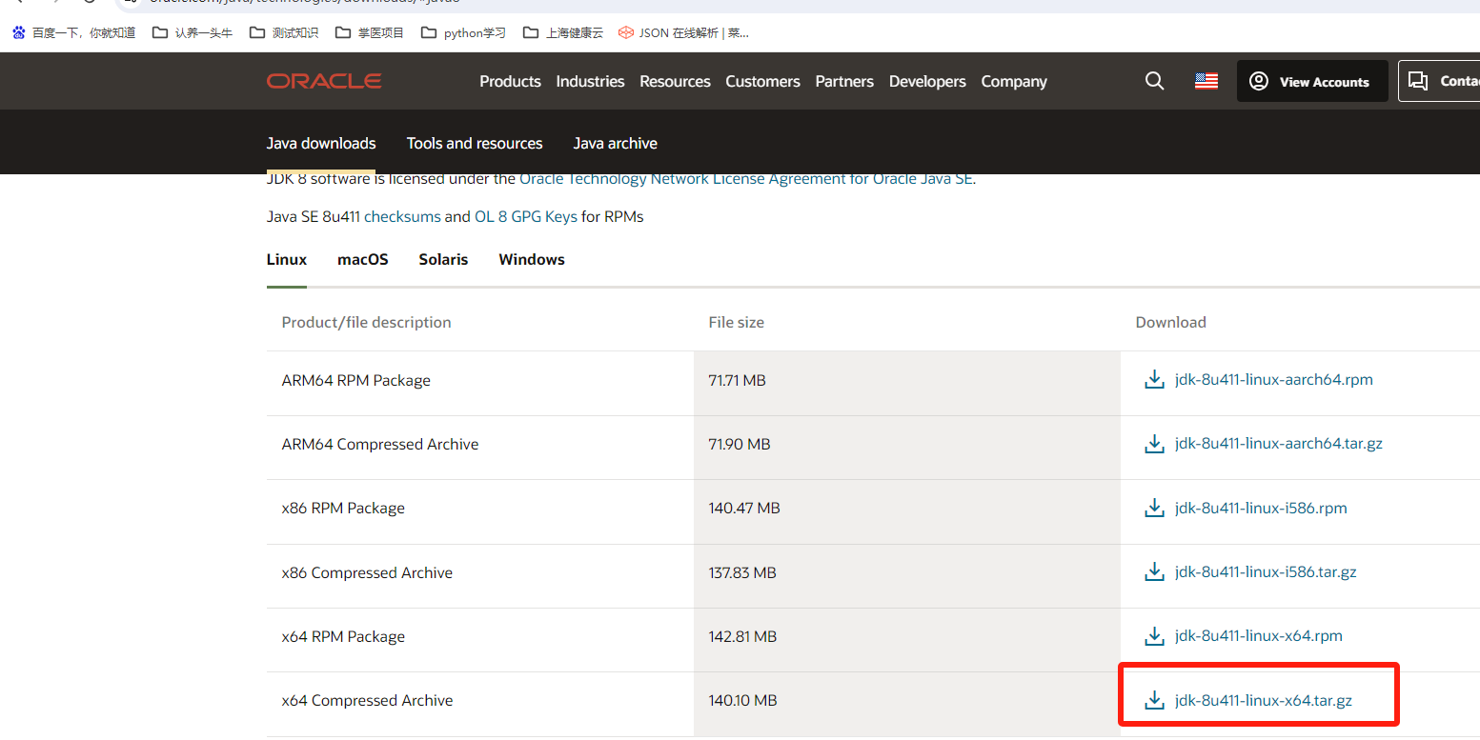Click the x86 Compressed Archive description
Image resolution: width=1480 pixels, height=740 pixels.
point(367,573)
